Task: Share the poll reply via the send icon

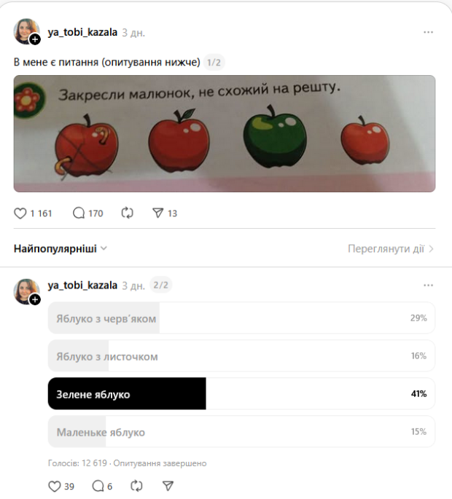Action: click(x=168, y=486)
